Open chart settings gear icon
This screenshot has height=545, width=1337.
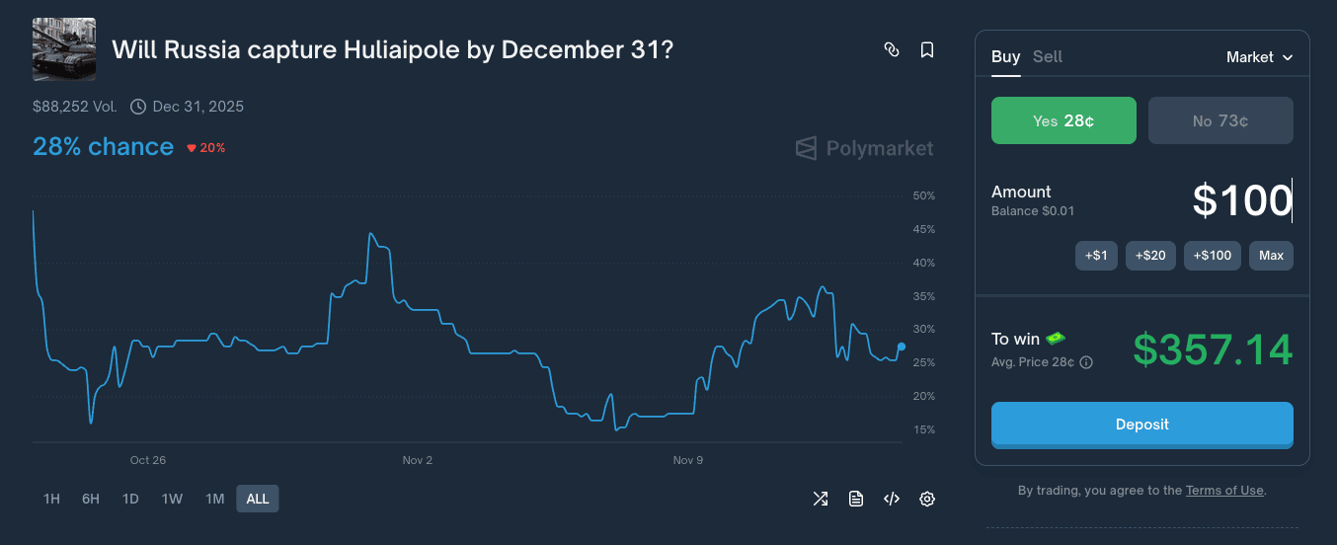(927, 499)
